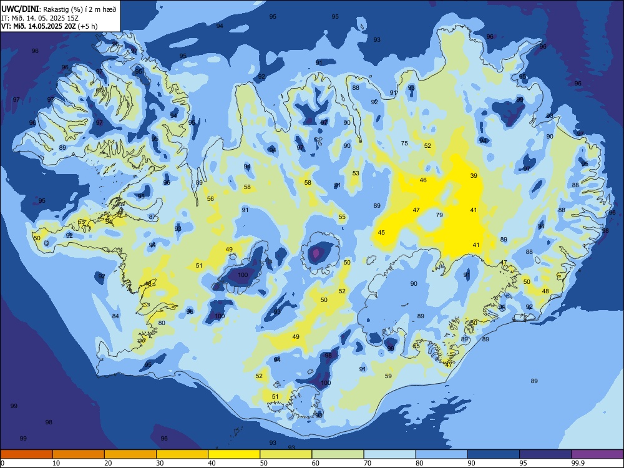Click the title "UWC/DINI: Rakastig (%) í 2 m hæð"

pyautogui.click(x=59, y=9)
